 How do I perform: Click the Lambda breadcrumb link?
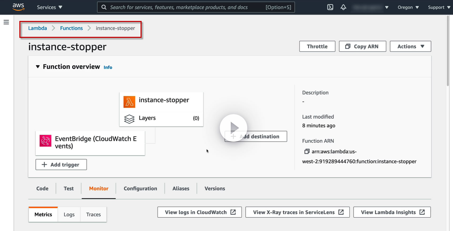37,28
